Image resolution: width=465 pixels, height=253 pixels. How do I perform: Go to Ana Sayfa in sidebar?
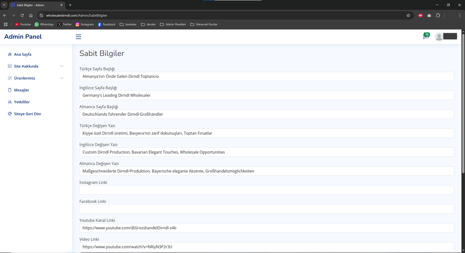point(22,54)
